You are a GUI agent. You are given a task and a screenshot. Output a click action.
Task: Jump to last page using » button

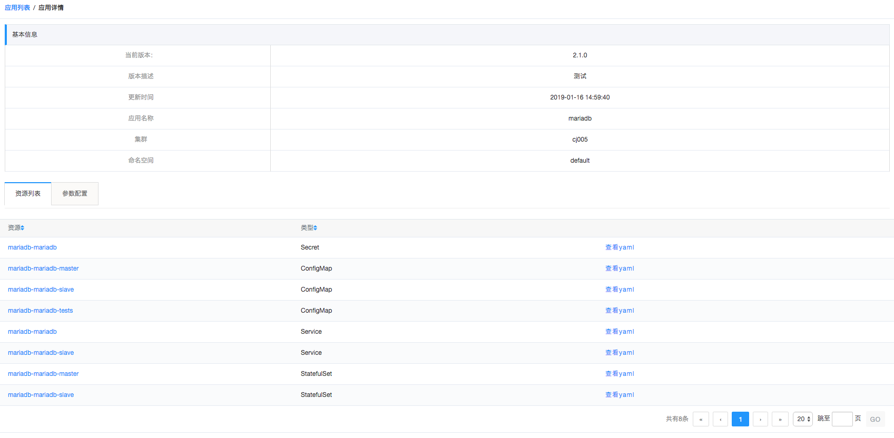[x=780, y=419]
